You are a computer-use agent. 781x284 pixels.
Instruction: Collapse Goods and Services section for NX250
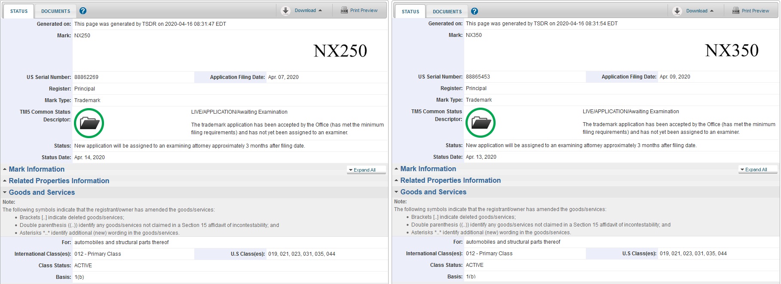pyautogui.click(x=42, y=193)
